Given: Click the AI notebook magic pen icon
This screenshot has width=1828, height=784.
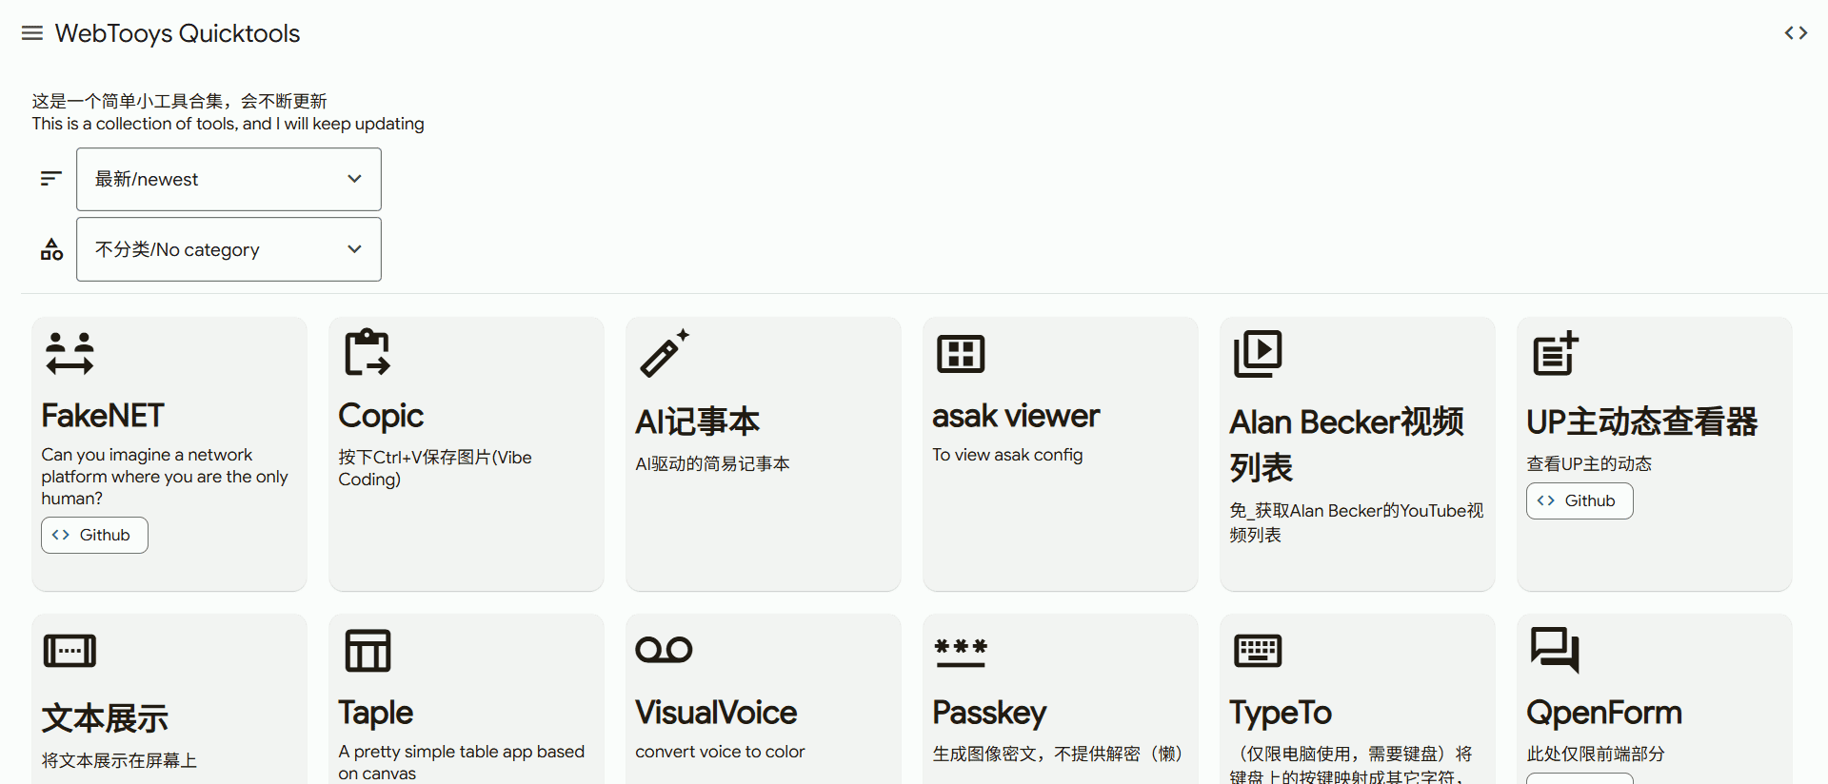Looking at the screenshot, I should (664, 354).
